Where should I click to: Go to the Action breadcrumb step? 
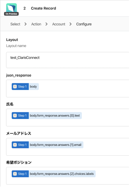(36, 24)
